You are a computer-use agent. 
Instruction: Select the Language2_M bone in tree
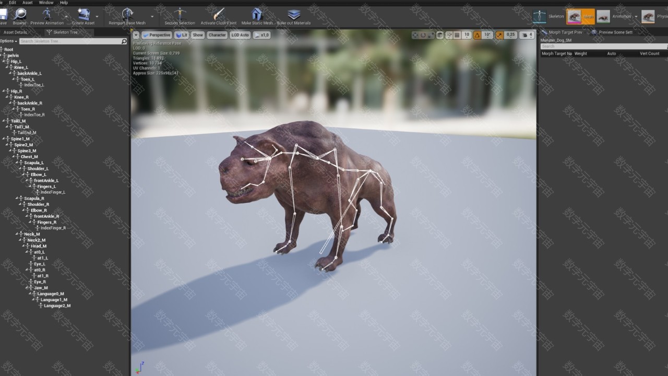[57, 305]
